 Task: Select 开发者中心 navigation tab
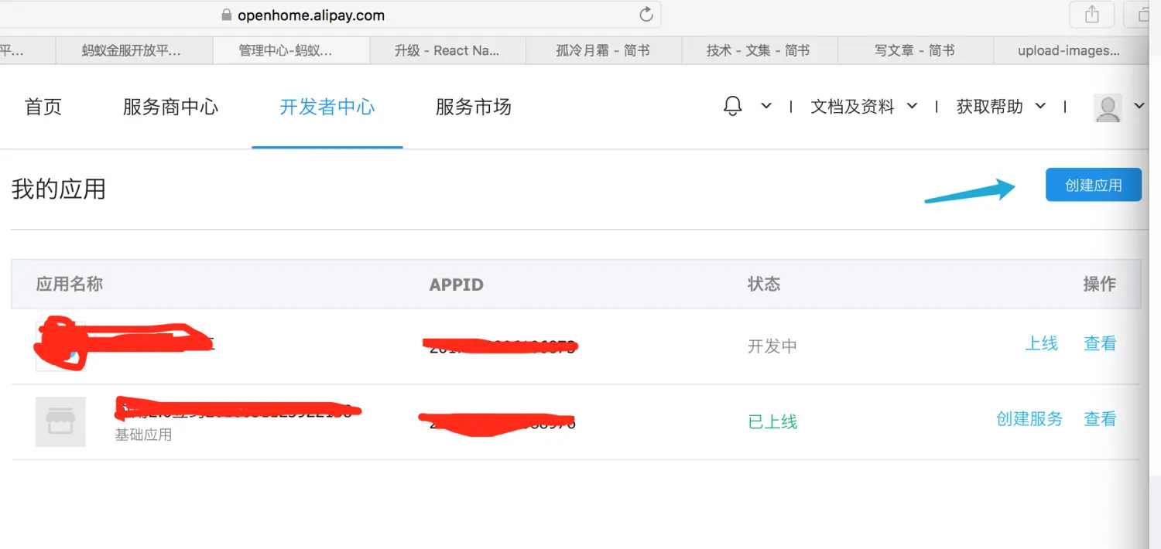click(327, 107)
